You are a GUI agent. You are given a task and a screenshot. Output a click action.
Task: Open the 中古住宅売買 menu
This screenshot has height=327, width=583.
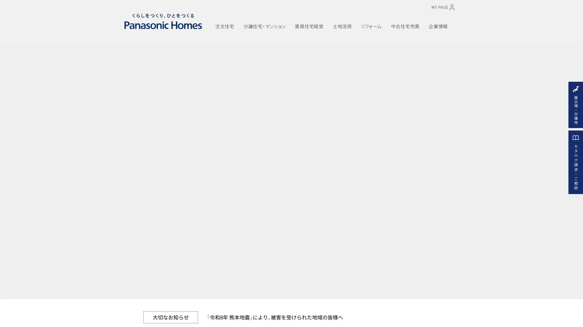(x=405, y=27)
